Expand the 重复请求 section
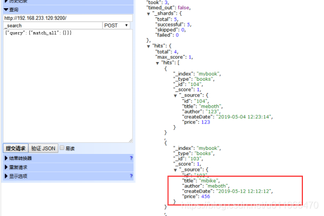Image resolution: width=324 pixels, height=216 pixels. click(x=68, y=167)
